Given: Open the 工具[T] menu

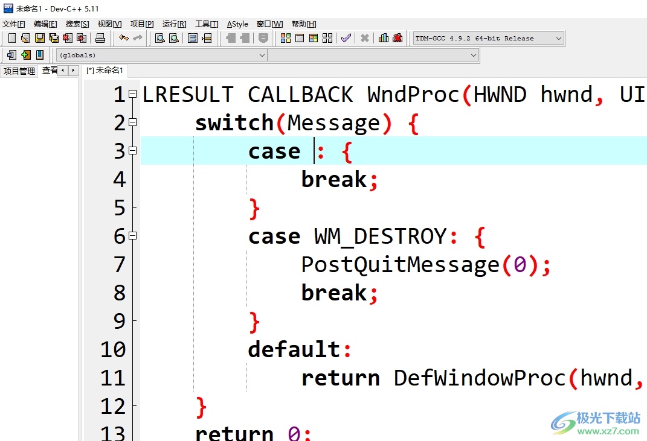Looking at the screenshot, I should [x=207, y=24].
